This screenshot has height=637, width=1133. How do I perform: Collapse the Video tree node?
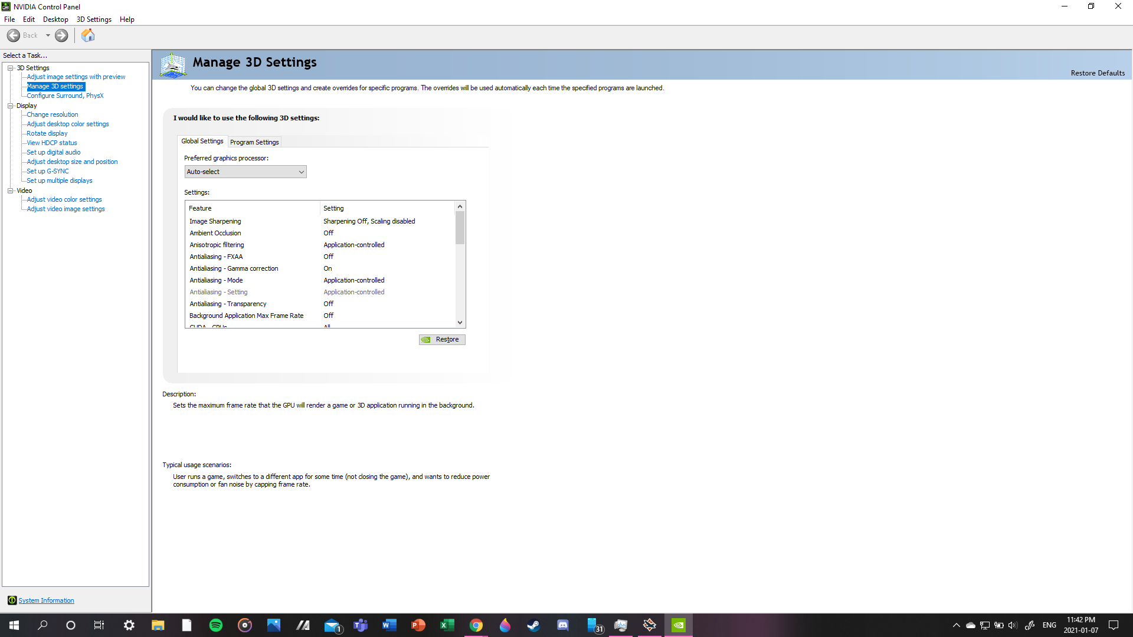10,191
